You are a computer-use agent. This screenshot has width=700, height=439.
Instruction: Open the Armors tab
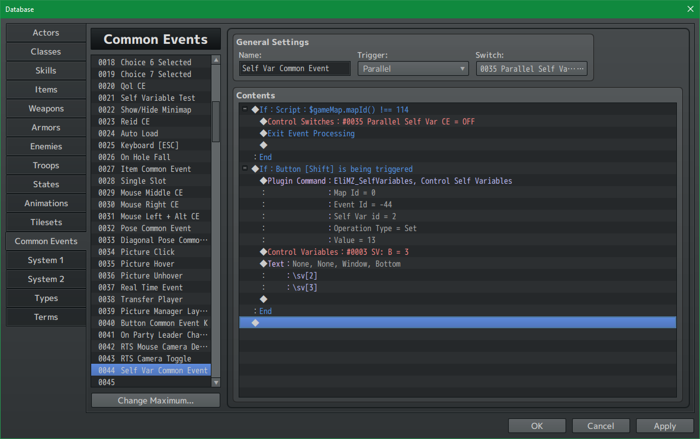[46, 128]
